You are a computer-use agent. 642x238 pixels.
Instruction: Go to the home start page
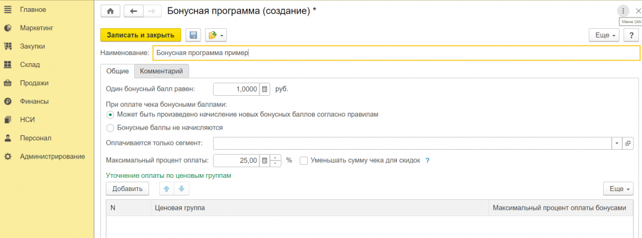(110, 11)
